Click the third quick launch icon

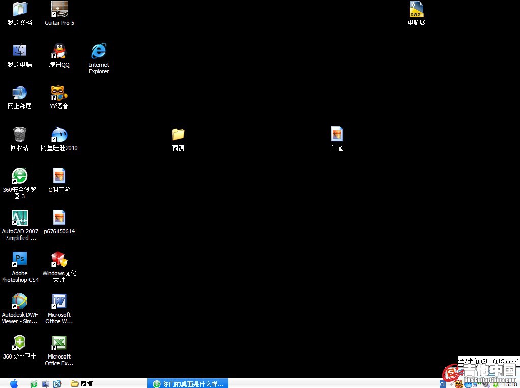click(57, 384)
